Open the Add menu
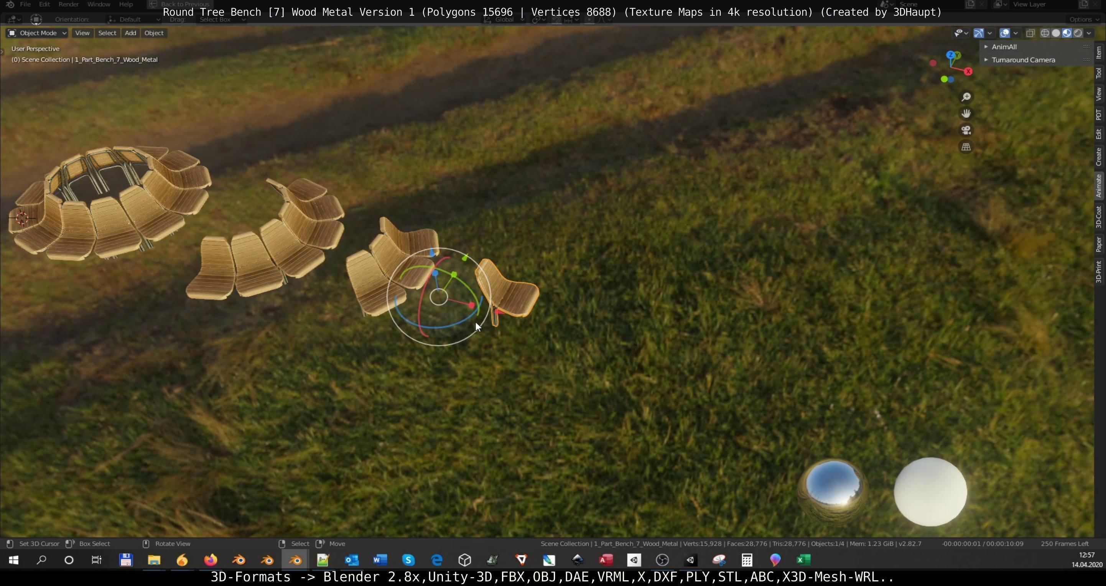 click(130, 33)
